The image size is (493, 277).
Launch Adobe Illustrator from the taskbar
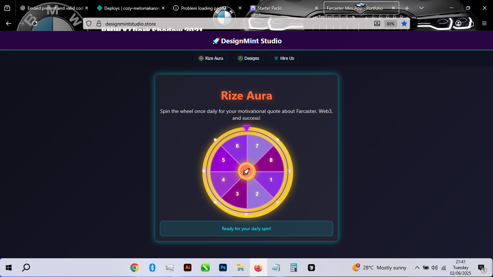187,268
